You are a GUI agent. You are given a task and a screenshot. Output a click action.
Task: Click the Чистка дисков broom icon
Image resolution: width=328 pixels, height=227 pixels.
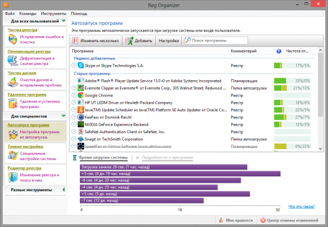[x=13, y=82]
